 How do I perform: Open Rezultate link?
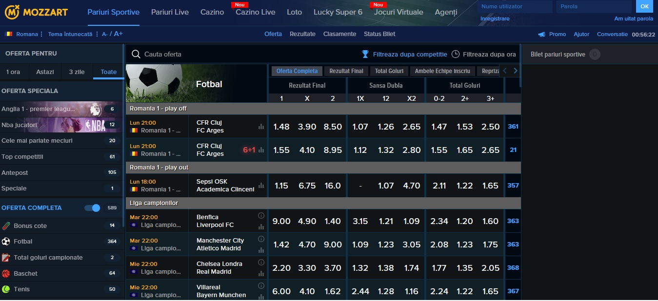point(302,34)
